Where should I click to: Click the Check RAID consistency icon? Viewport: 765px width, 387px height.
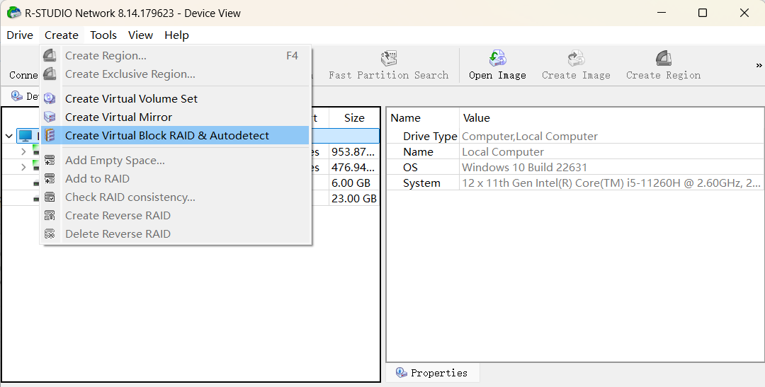50,197
